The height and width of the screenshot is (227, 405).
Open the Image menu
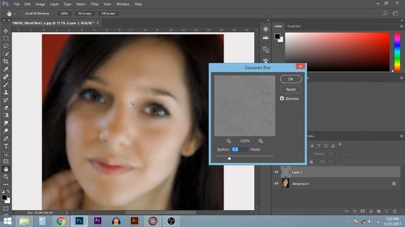pyautogui.click(x=40, y=4)
